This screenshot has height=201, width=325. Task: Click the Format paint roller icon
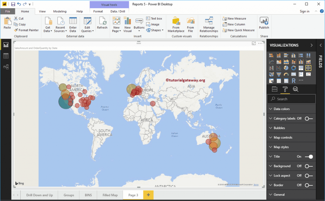[x=285, y=89]
